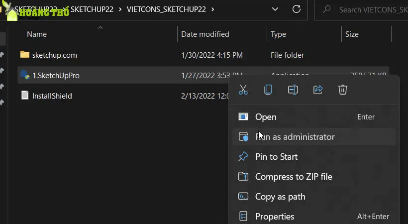This screenshot has height=224, width=408.
Task: Click the zip folder icon beside Compress
Action: click(243, 177)
